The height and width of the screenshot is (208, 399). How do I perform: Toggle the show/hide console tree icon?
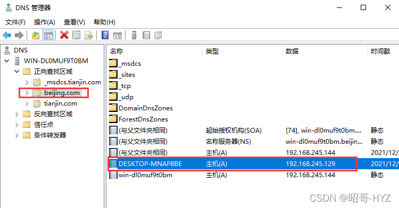click(x=48, y=35)
